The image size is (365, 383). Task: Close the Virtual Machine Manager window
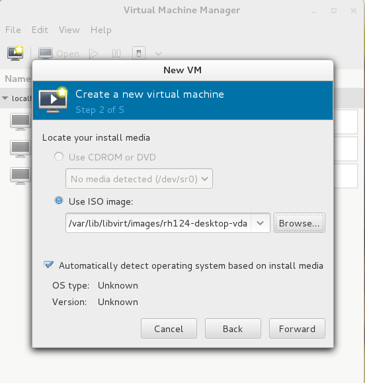point(354,11)
